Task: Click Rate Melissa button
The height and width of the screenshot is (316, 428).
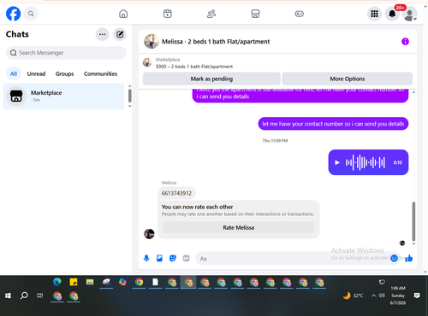Action: pos(239,227)
